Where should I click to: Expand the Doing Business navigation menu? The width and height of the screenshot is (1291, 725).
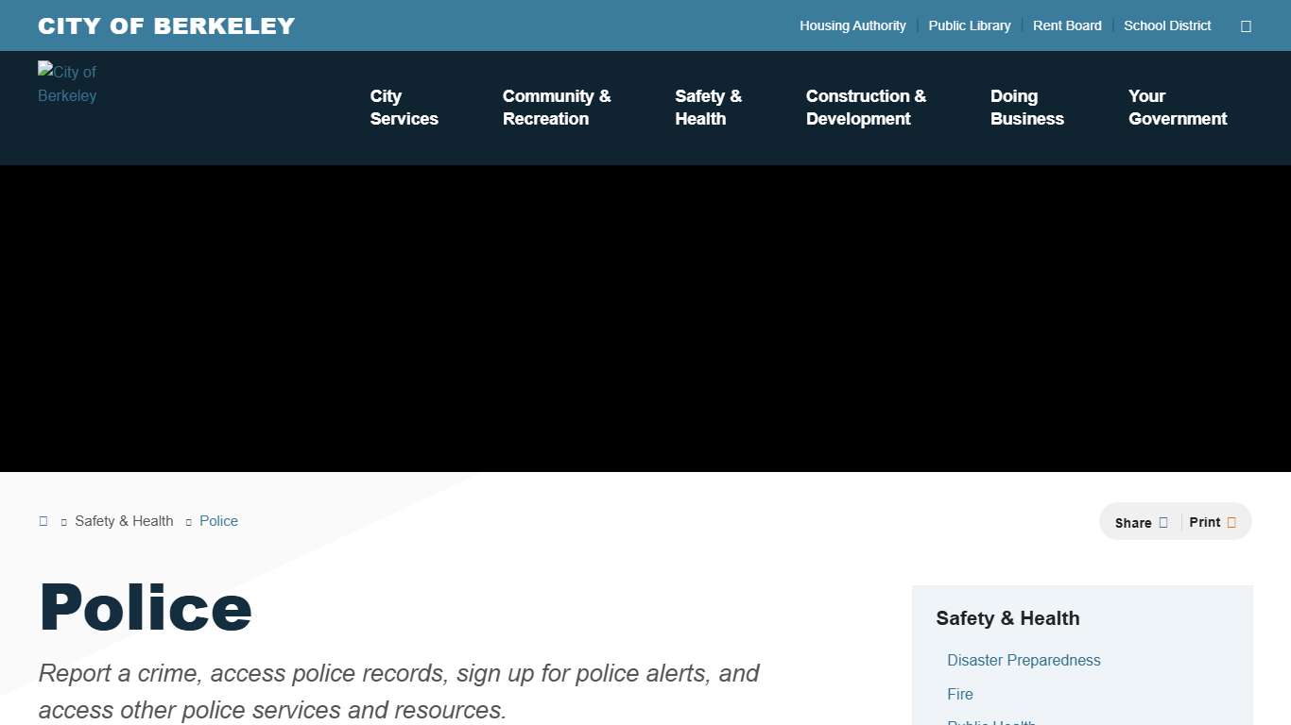point(1026,107)
